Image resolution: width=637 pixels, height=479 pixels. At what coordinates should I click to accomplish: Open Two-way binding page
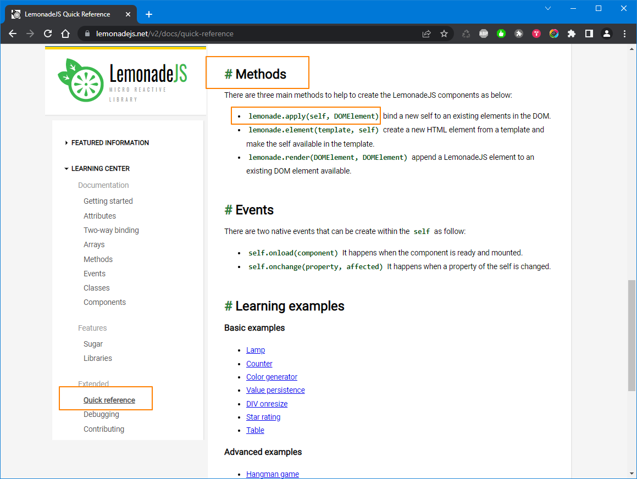point(111,230)
